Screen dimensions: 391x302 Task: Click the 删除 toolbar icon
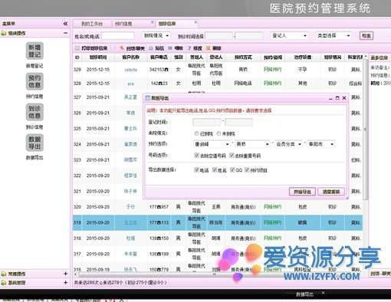click(x=214, y=48)
